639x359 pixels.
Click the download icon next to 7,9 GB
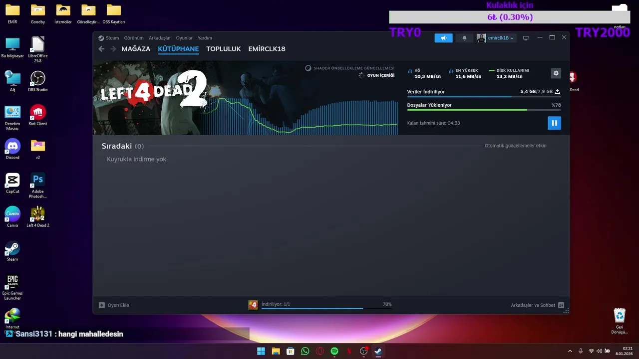(x=557, y=91)
